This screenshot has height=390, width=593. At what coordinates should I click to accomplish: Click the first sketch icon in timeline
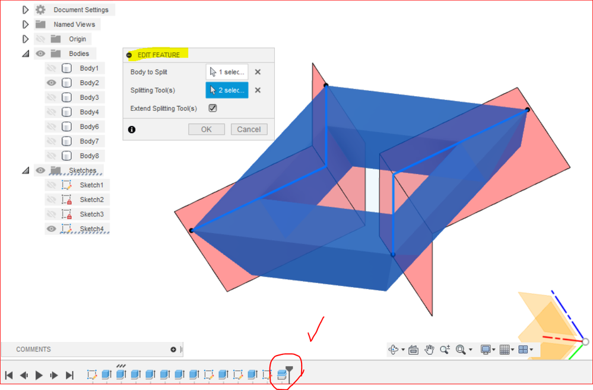coord(92,375)
